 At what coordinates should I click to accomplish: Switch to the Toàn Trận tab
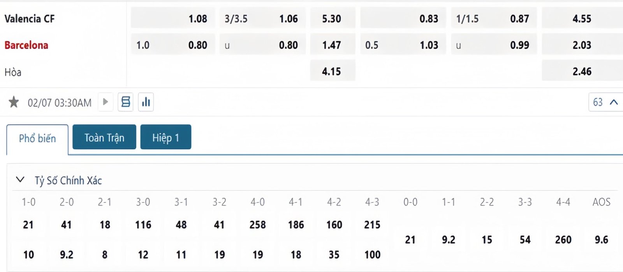[104, 137]
